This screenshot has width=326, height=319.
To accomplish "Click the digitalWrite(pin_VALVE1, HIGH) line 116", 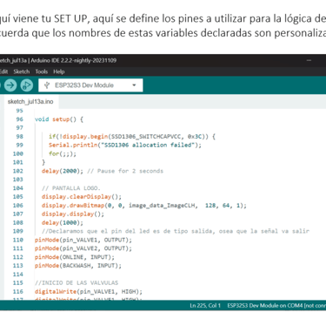I will tap(89, 291).
